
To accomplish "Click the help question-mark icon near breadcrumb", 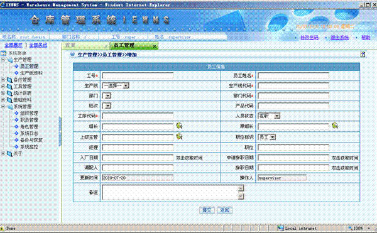I will click(x=363, y=55).
